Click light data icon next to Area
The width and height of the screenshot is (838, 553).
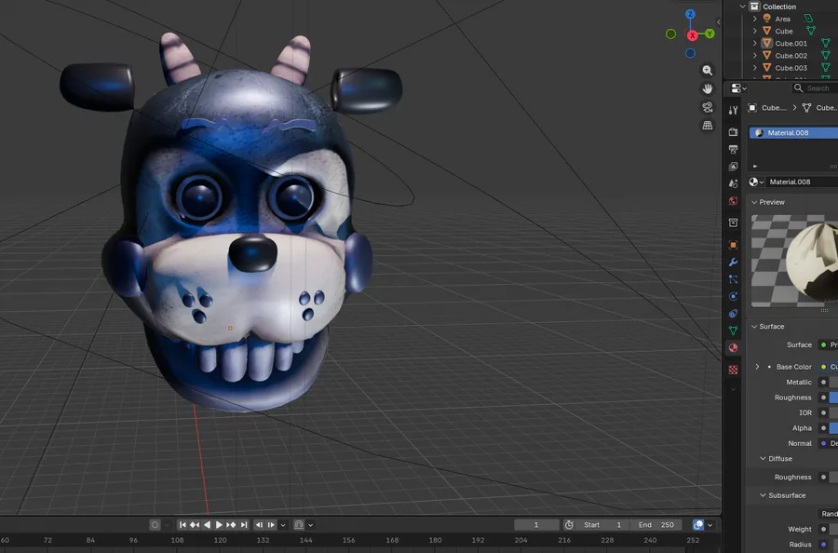[808, 19]
